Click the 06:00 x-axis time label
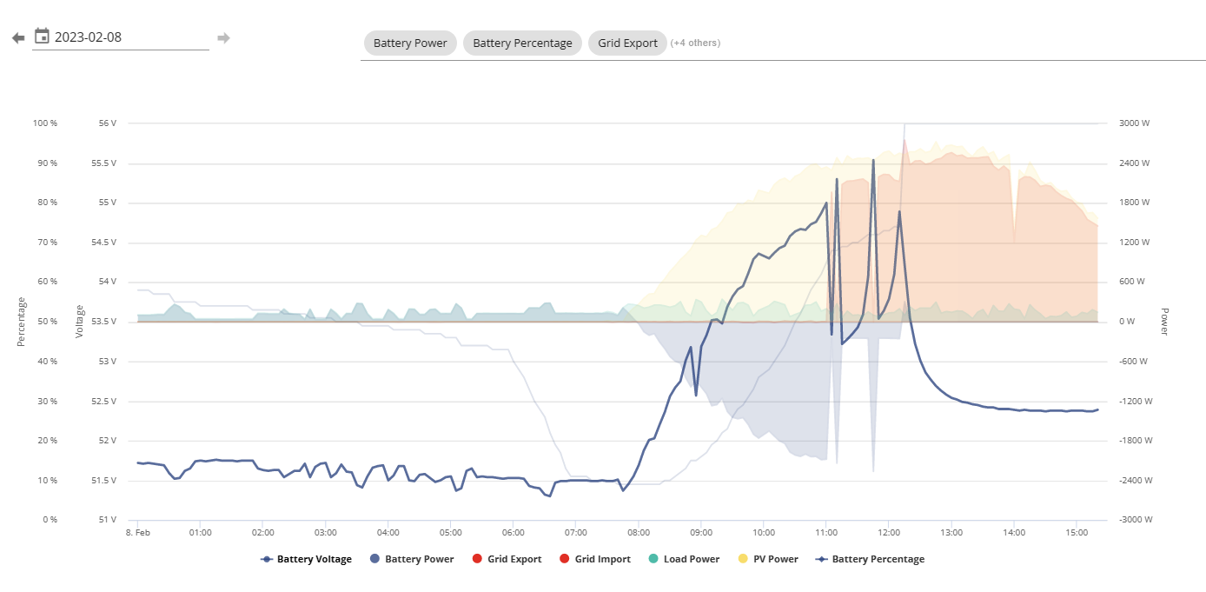This screenshot has height=592, width=1206. (514, 532)
